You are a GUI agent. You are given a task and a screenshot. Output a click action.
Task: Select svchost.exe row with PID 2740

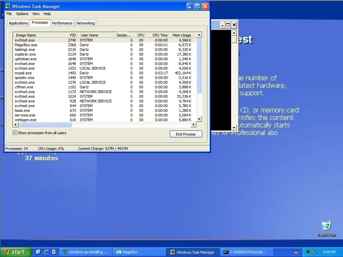point(105,40)
